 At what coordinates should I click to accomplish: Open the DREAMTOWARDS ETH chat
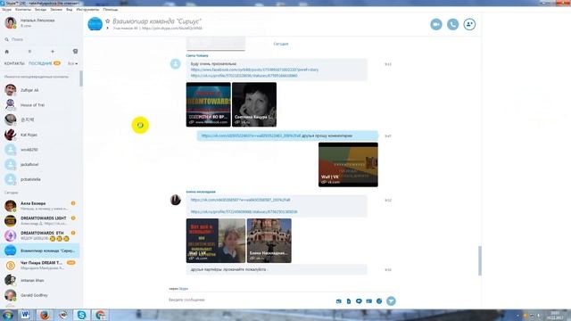point(40,235)
